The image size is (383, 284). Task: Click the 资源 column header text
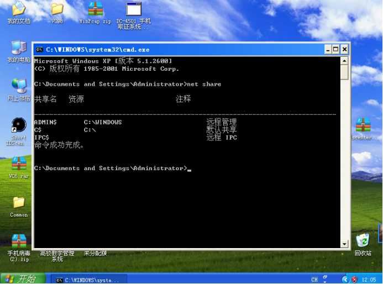click(76, 99)
